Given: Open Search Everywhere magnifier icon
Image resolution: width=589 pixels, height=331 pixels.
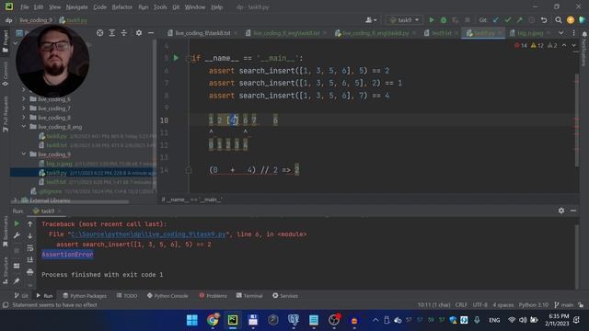Looking at the screenshot, I should click(x=559, y=20).
